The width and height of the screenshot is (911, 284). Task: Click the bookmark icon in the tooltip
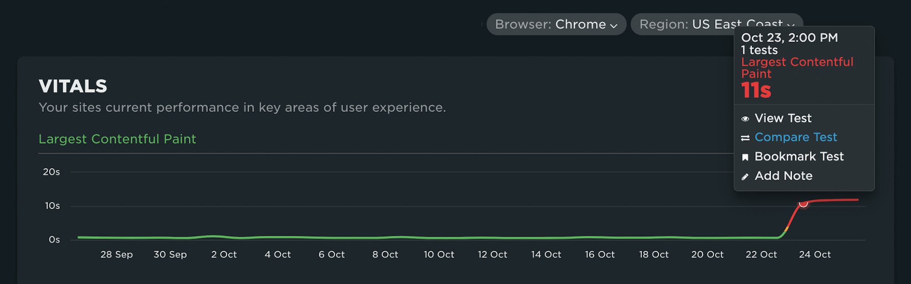745,157
